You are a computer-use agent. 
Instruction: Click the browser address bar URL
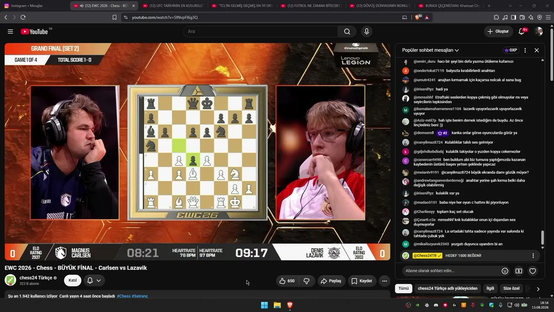point(165,17)
